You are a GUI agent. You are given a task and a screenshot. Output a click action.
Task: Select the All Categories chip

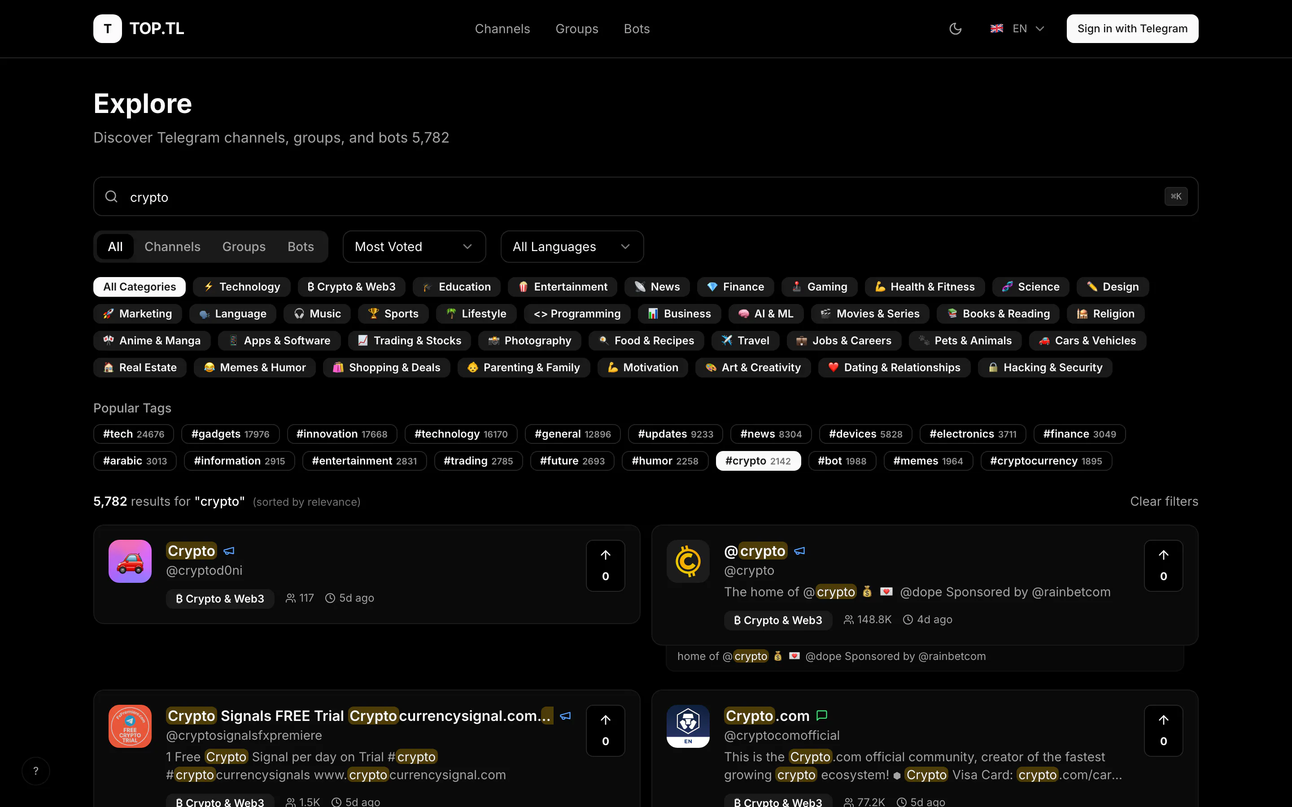[x=140, y=286]
